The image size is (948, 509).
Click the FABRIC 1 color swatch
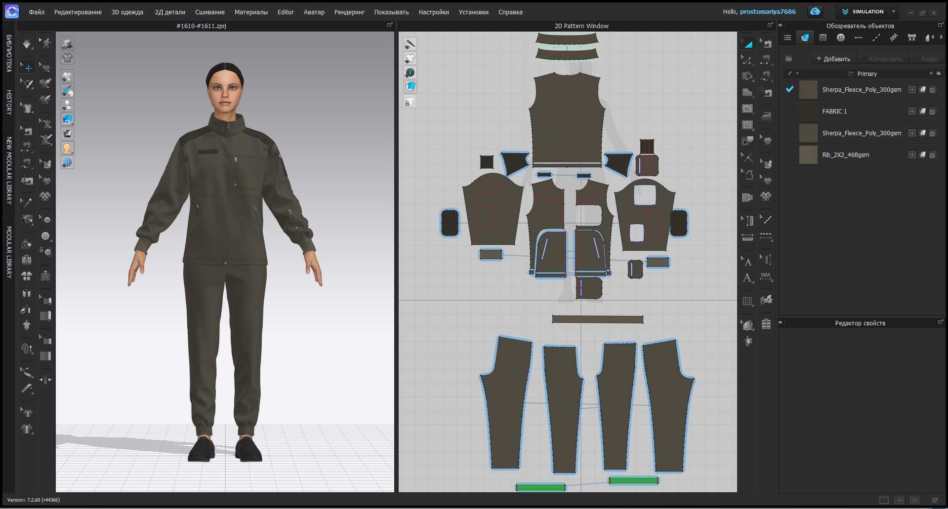[808, 112]
